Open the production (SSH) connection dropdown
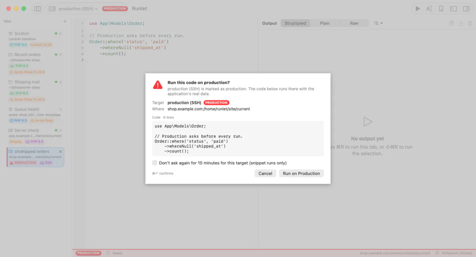476x257 pixels. [x=73, y=9]
